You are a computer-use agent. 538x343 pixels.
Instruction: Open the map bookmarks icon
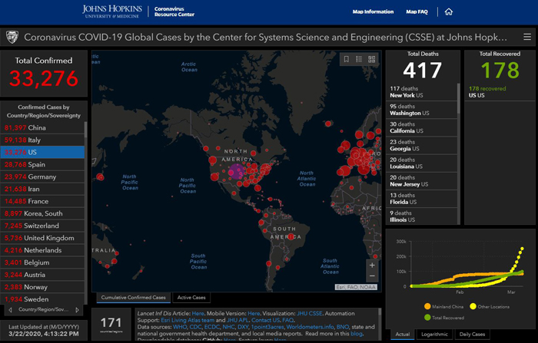[x=347, y=59]
